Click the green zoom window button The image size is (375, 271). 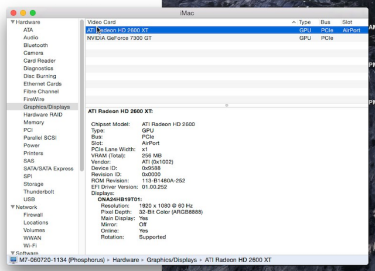(33, 13)
